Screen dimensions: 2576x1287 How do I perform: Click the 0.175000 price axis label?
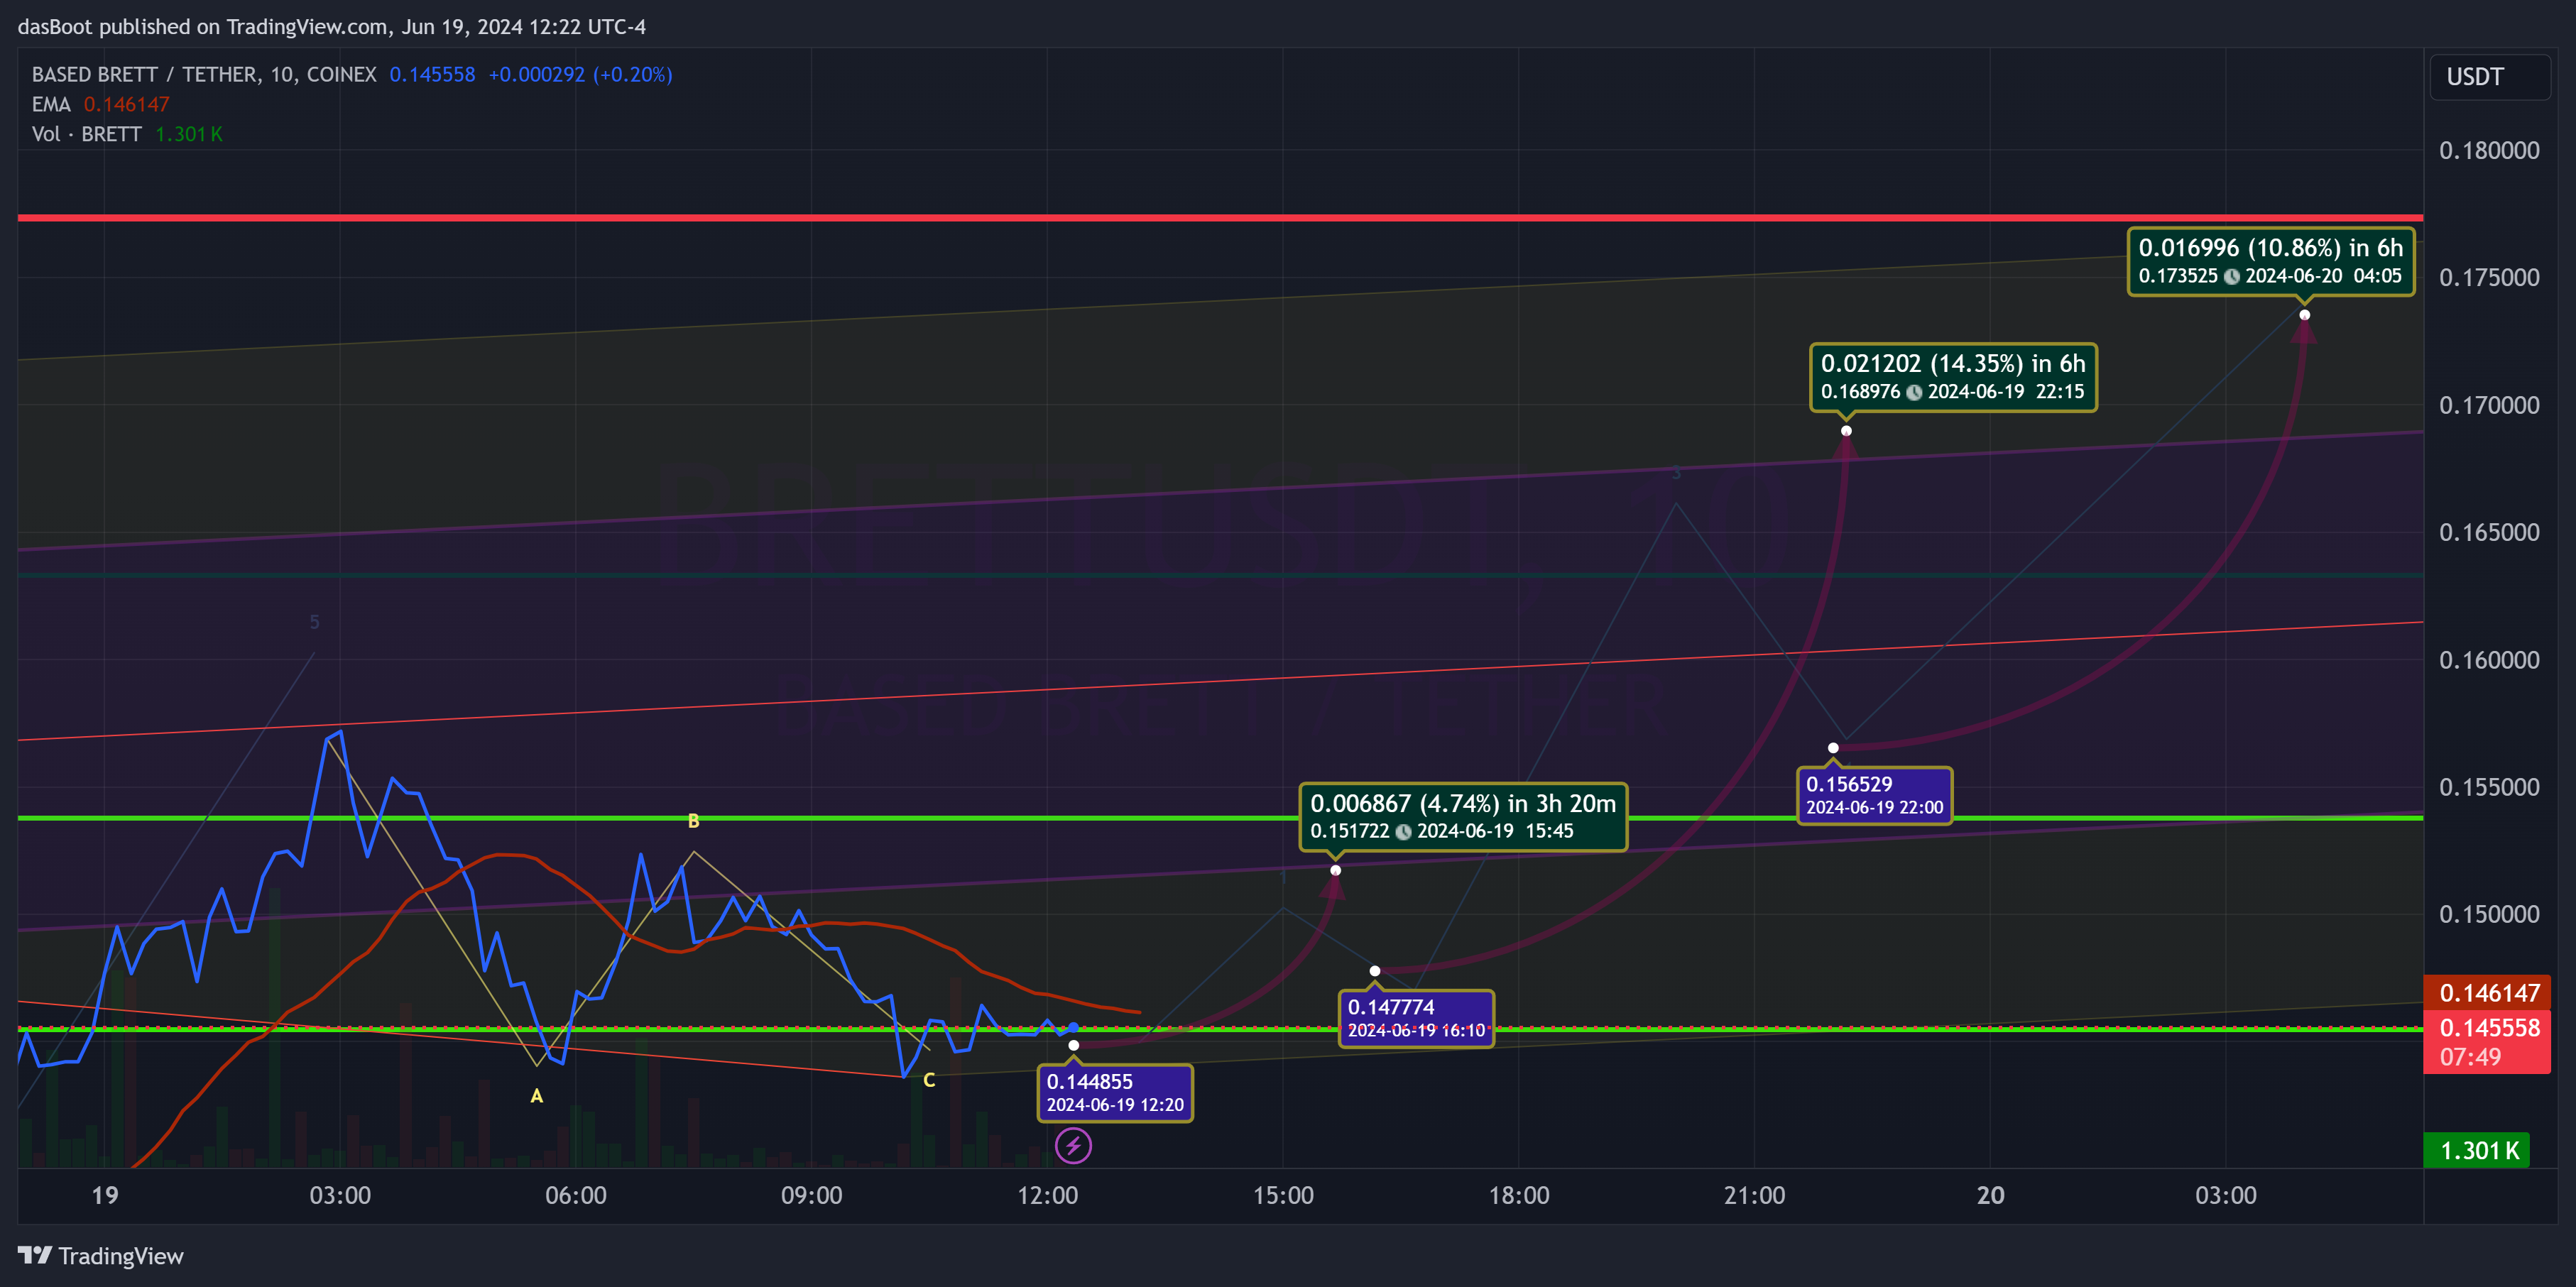coord(2489,277)
